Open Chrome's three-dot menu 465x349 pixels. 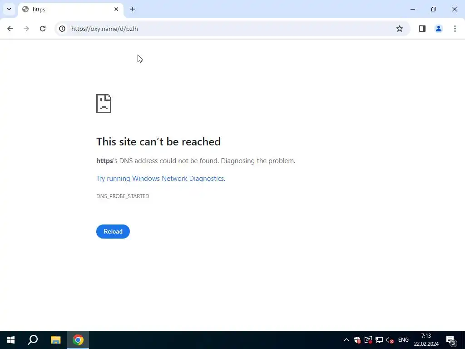point(455,29)
